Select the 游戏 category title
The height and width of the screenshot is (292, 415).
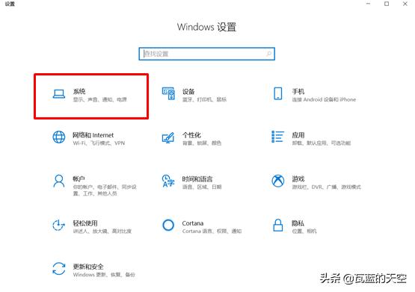(x=298, y=179)
